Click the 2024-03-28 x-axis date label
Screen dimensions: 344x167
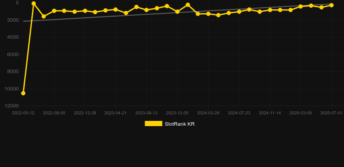208,113
